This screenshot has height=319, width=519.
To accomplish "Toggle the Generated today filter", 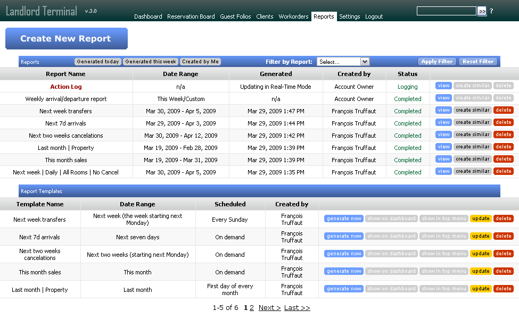I will pos(97,61).
